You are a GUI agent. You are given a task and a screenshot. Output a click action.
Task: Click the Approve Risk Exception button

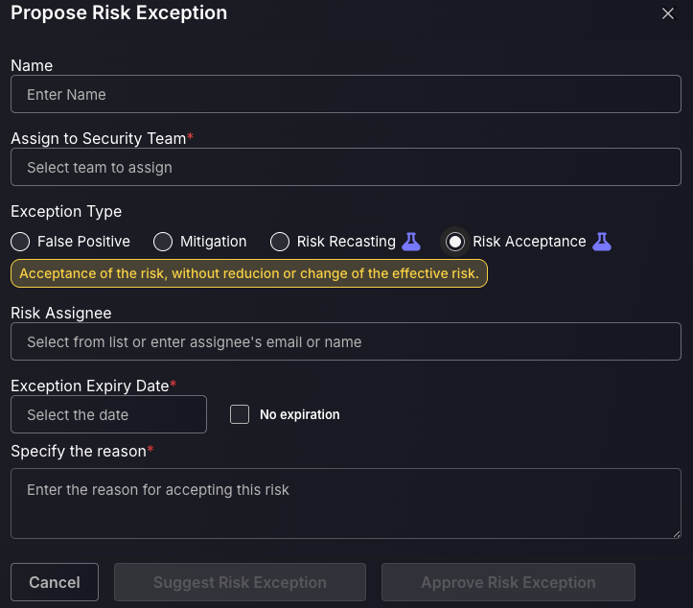coord(508,582)
